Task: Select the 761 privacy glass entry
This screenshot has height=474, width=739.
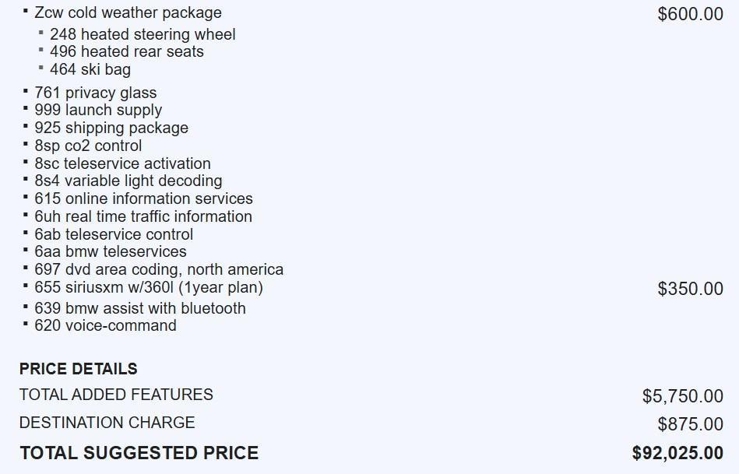Action: point(95,93)
